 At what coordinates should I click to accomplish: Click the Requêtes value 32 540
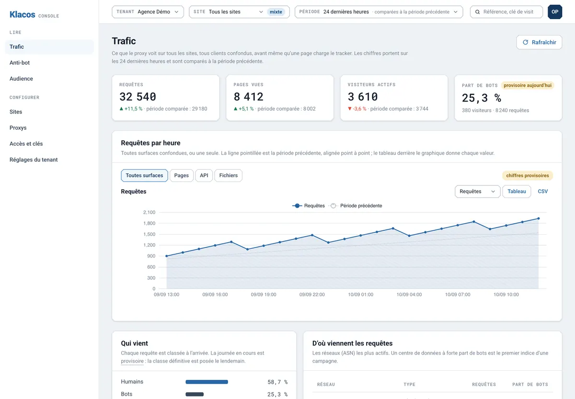pos(138,97)
